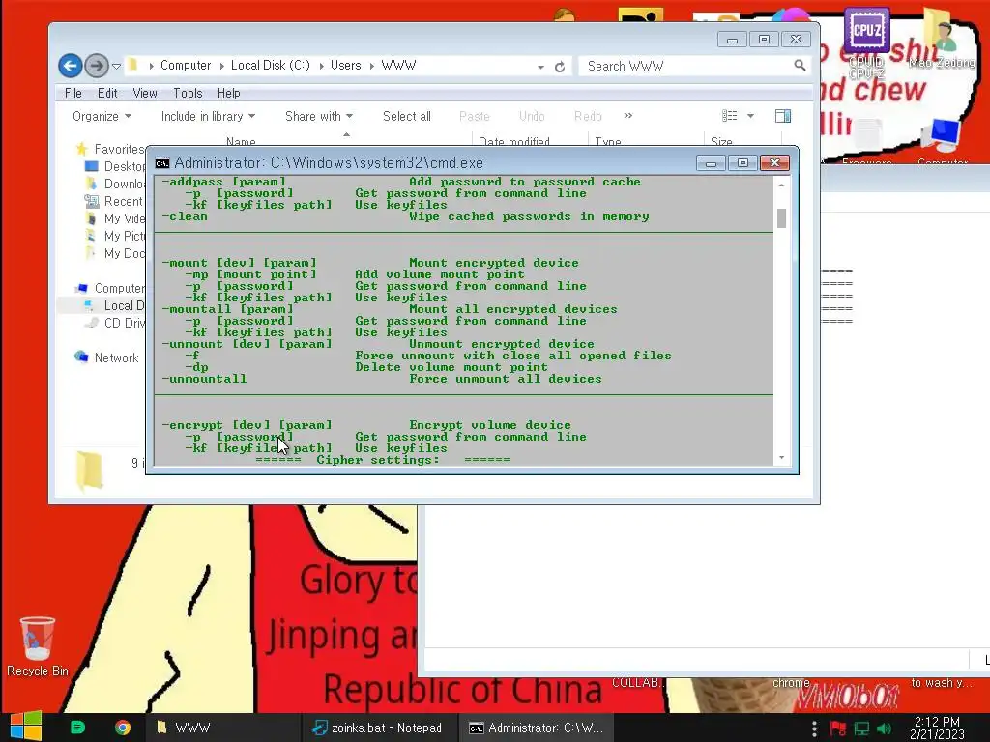The image size is (990, 742).
Task: Open the Recycle Bin desktop icon
Action: (38, 646)
